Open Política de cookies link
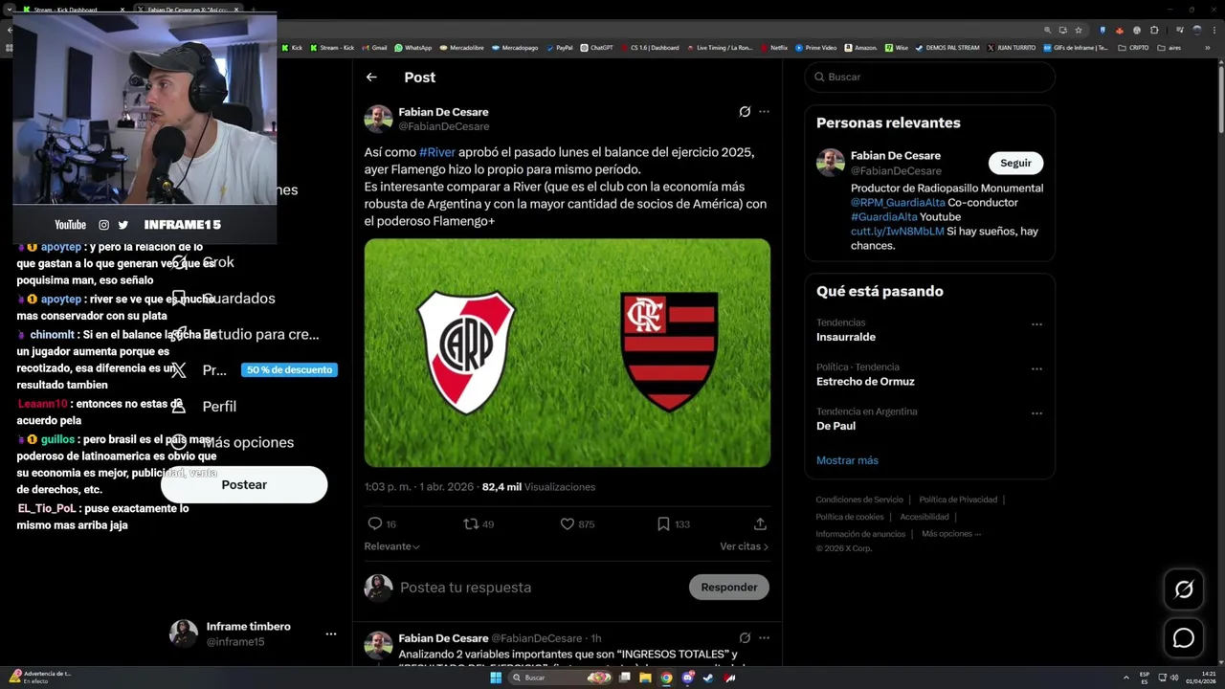The width and height of the screenshot is (1225, 689). (850, 517)
